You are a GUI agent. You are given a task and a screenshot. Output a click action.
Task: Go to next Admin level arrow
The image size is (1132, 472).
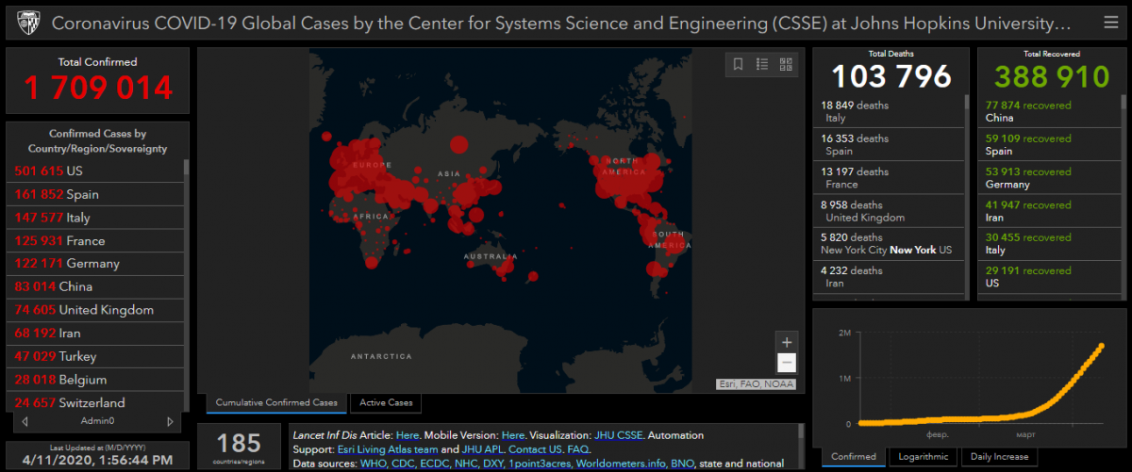(170, 421)
